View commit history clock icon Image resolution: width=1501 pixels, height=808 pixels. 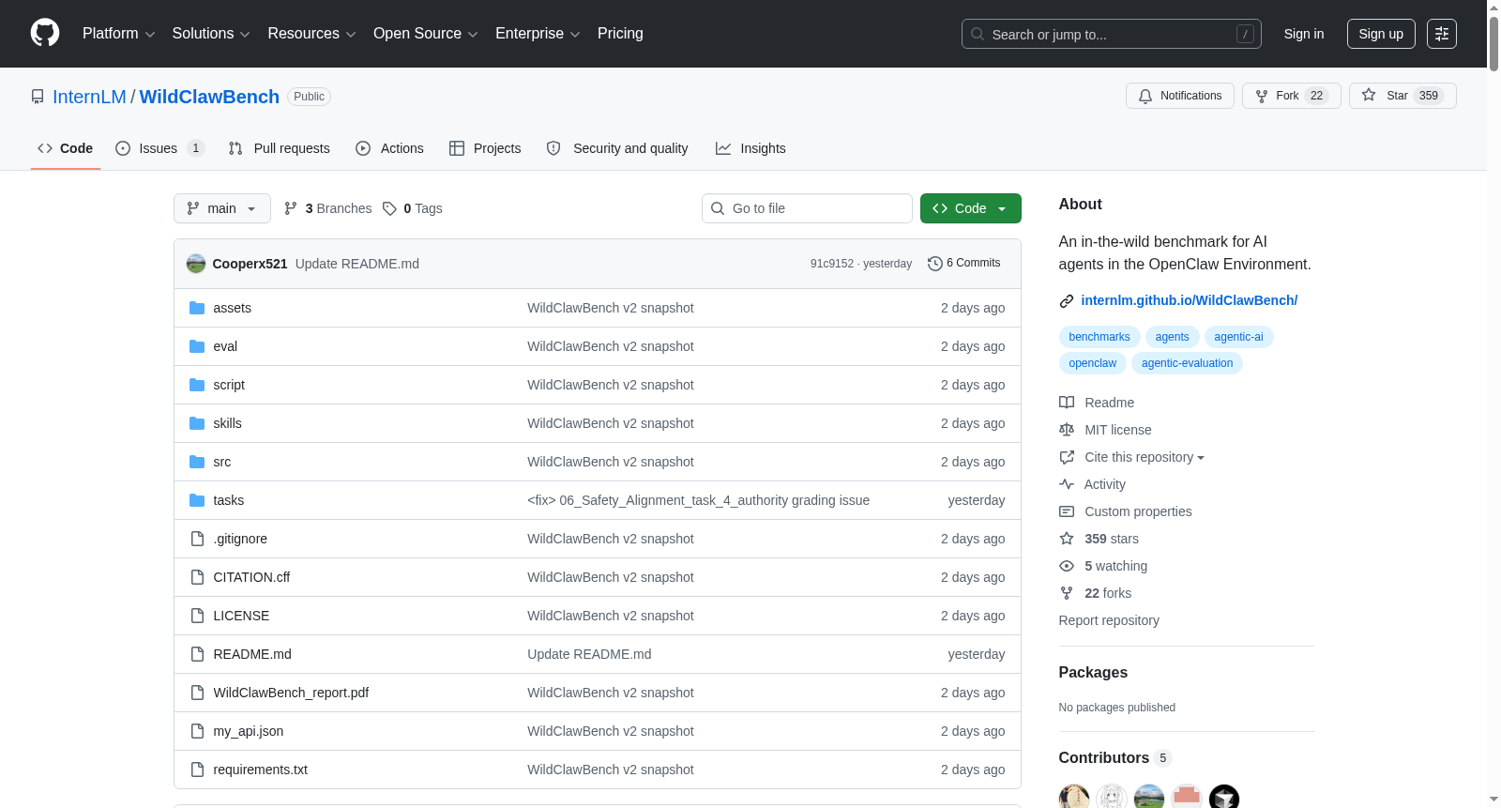pyautogui.click(x=934, y=264)
